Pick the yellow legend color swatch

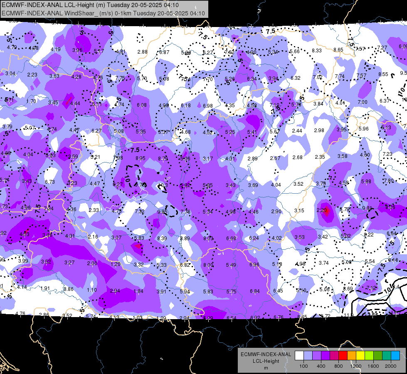coord(360,356)
